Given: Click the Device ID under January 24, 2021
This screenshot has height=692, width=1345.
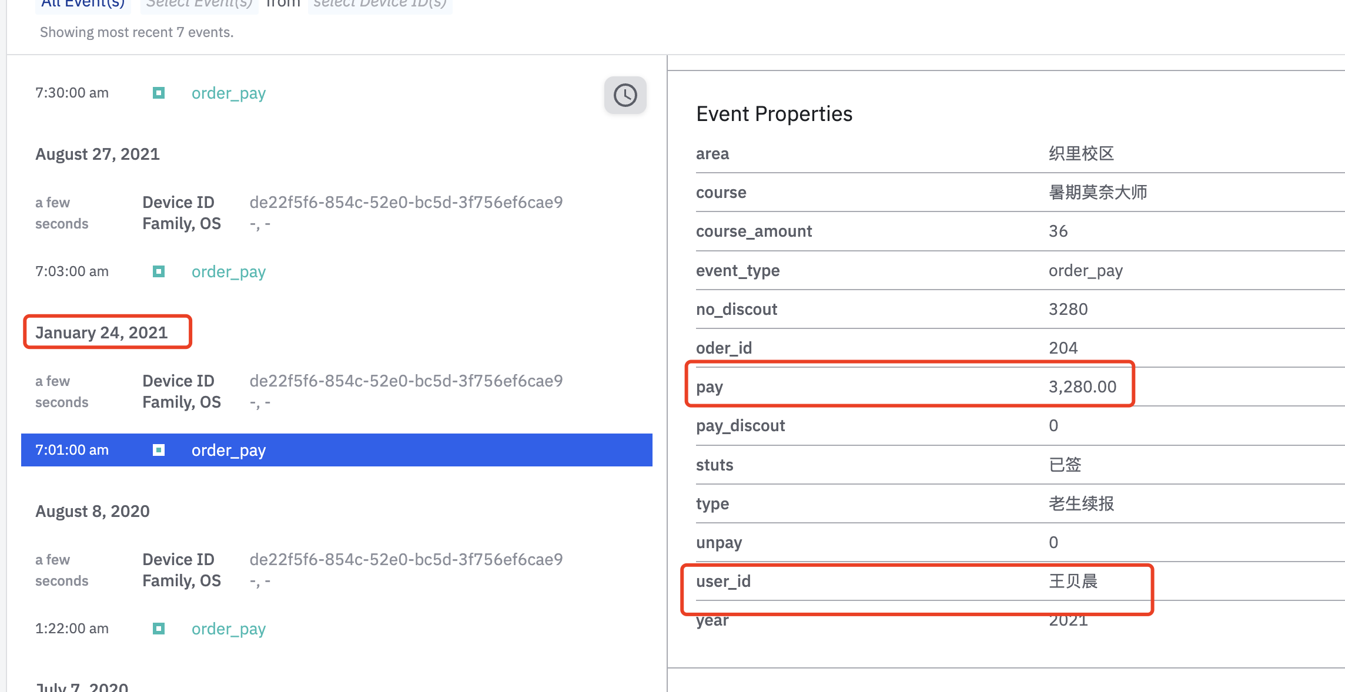Looking at the screenshot, I should tap(406, 381).
